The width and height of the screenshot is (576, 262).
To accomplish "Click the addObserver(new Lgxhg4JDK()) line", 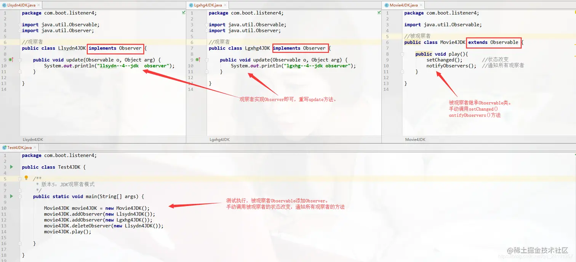I will tap(98, 220).
